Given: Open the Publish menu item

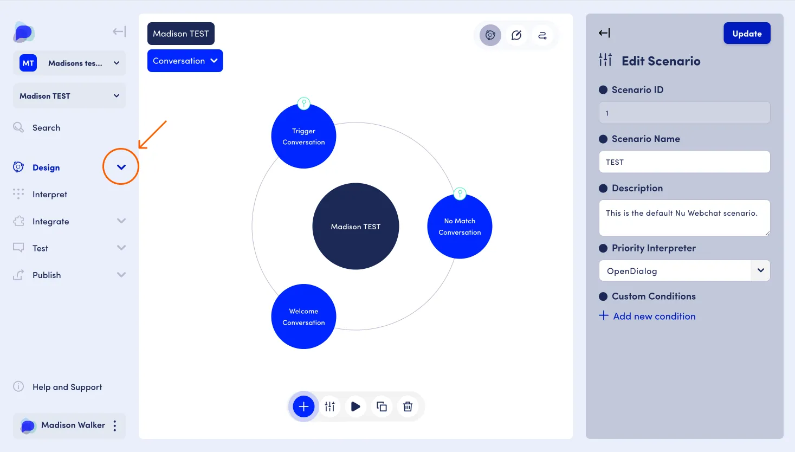Looking at the screenshot, I should pos(47,275).
